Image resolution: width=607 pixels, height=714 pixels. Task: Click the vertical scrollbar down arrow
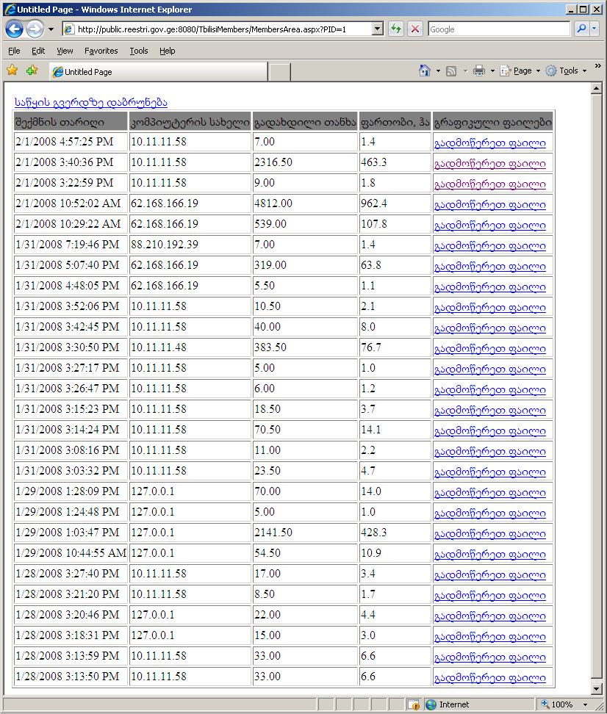point(597,688)
